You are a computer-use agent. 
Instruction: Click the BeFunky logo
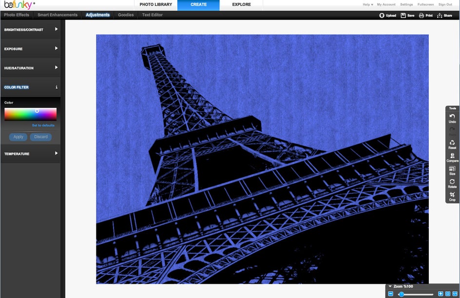(x=18, y=5)
